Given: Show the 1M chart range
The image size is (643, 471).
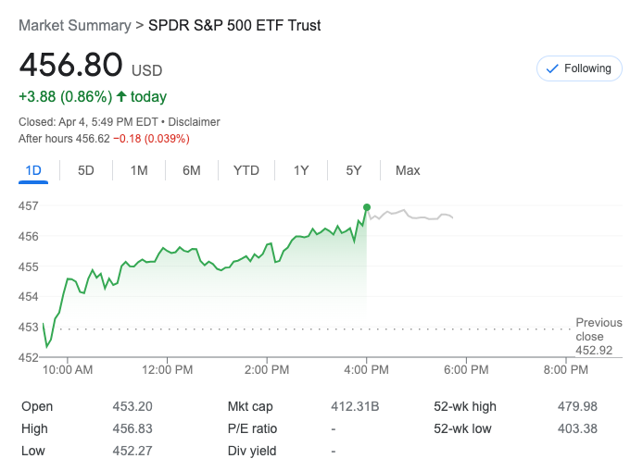Looking at the screenshot, I should pos(139,170).
